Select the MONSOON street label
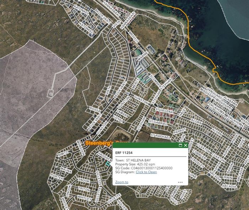This screenshot has height=210, width=249. click(80, 148)
